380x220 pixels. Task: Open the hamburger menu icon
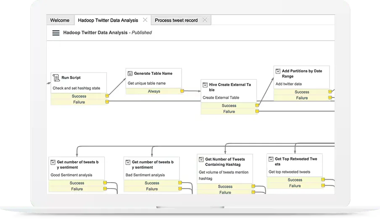[55, 33]
